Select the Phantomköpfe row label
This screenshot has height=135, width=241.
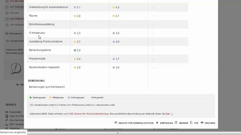[x=37, y=58]
